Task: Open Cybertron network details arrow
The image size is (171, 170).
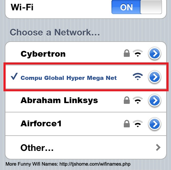Action: [155, 53]
